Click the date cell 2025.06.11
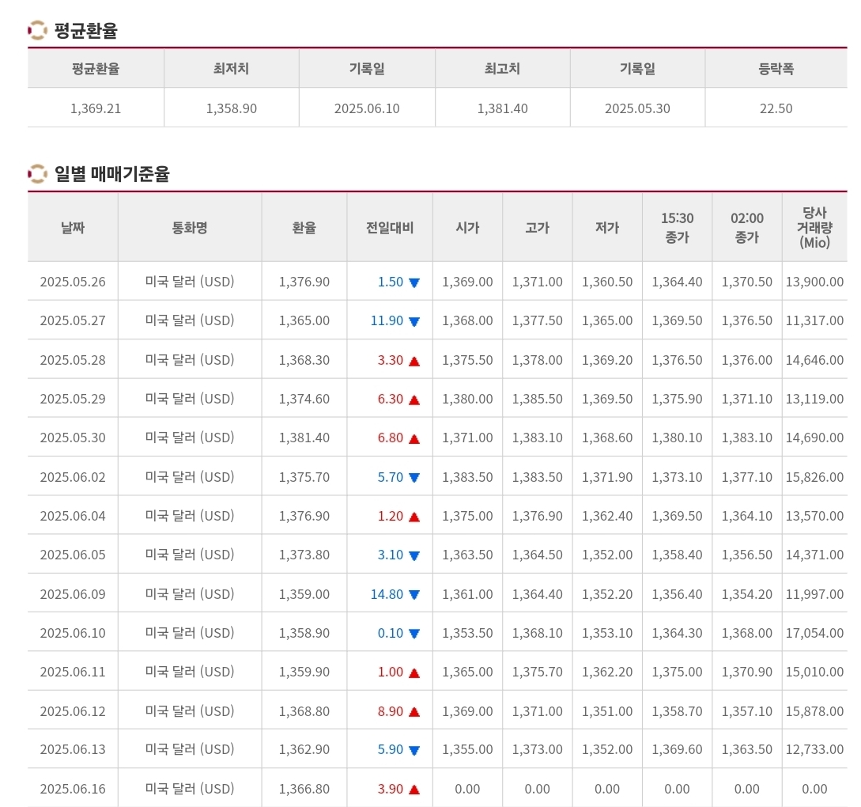This screenshot has width=861, height=807. [x=73, y=672]
